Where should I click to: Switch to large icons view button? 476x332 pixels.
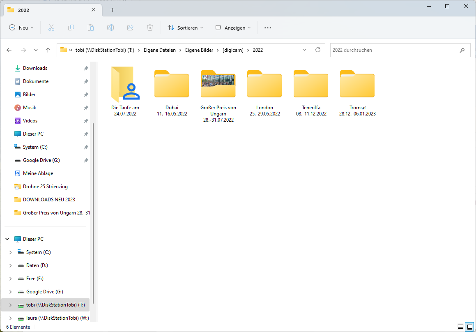469,327
